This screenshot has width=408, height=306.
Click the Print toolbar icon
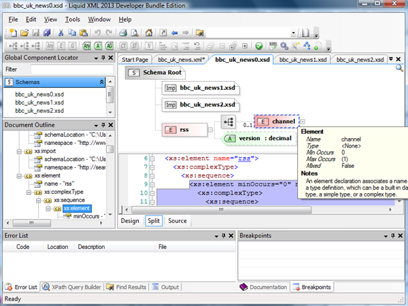(123, 33)
